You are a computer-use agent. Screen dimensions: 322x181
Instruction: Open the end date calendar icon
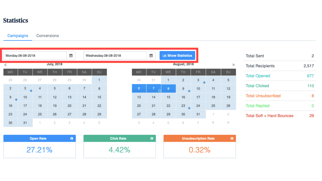click(151, 56)
